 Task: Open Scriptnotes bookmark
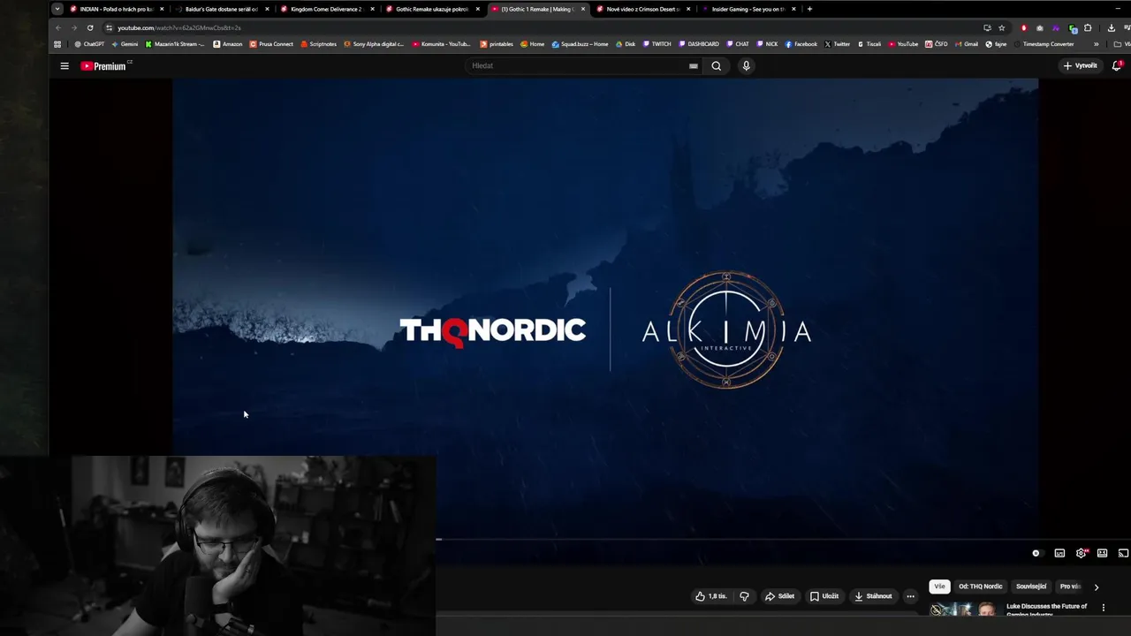[319, 44]
